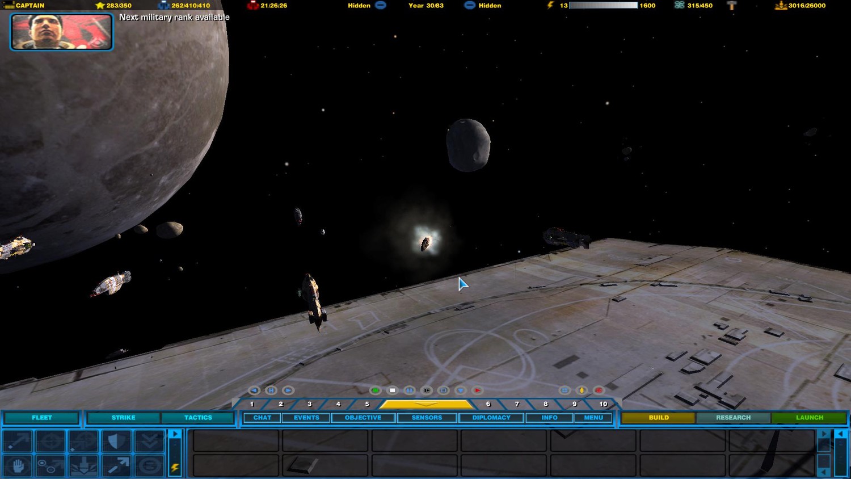Switch to the Sensors tab
Image resolution: width=851 pixels, height=479 pixels.
427,418
